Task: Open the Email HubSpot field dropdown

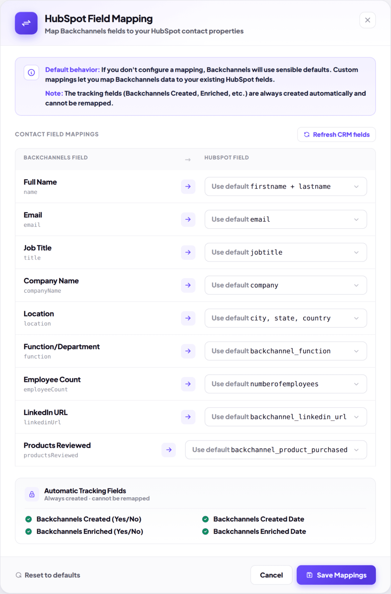Action: coord(286,220)
